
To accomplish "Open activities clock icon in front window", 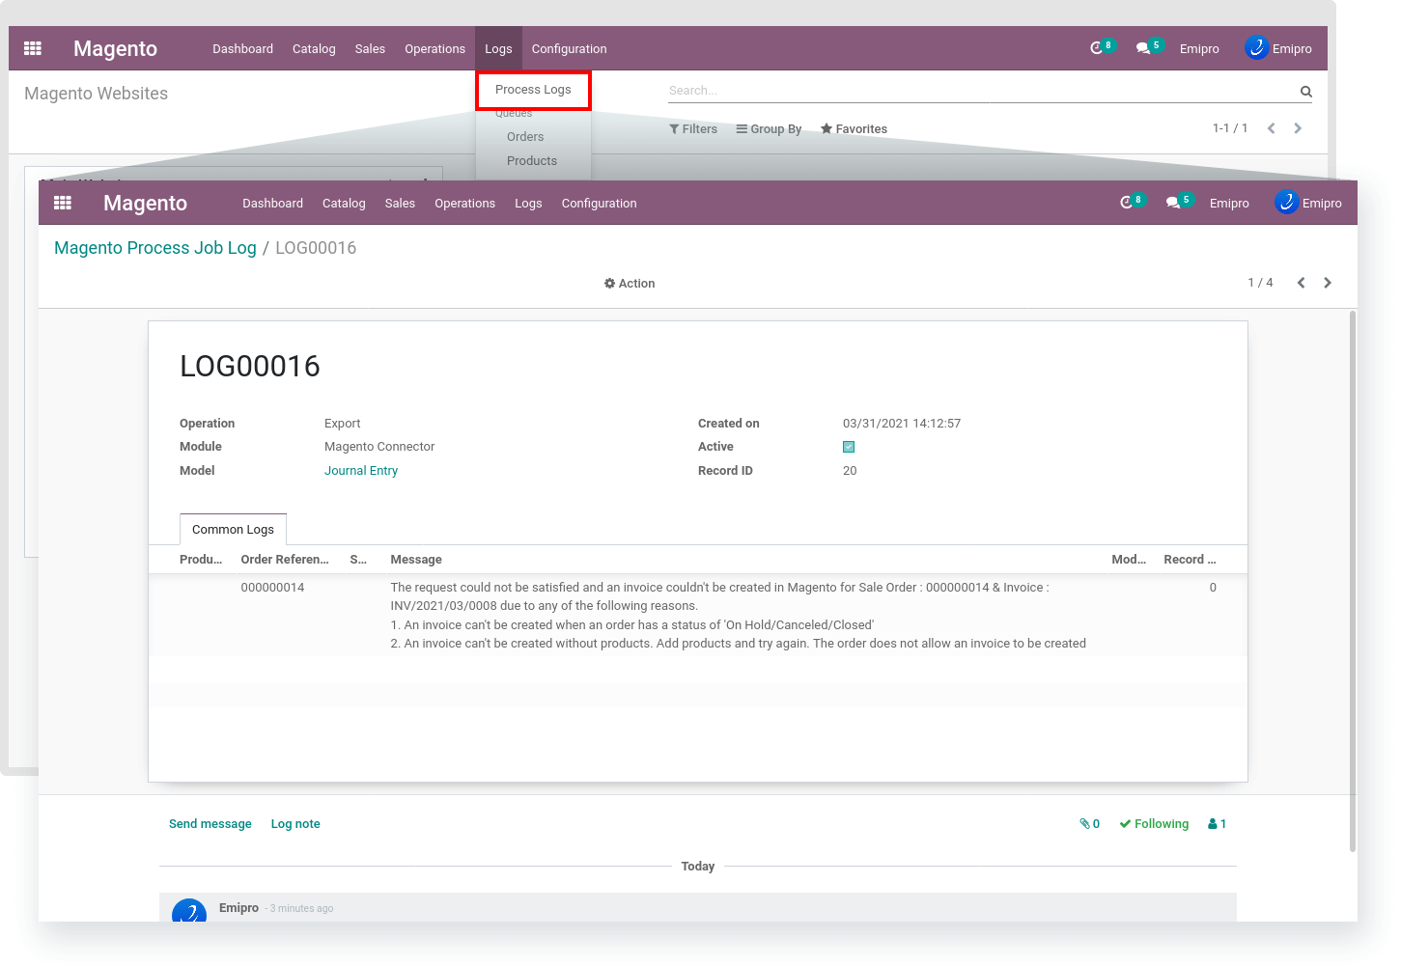I will (x=1126, y=203).
